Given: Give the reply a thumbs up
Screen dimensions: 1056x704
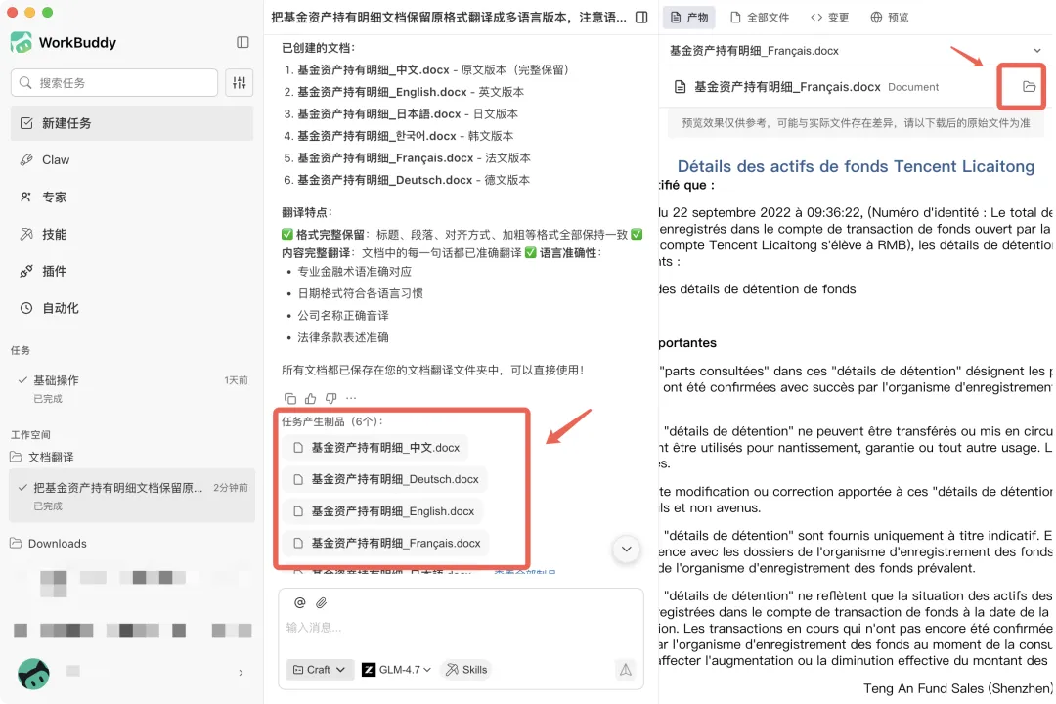Looking at the screenshot, I should click(x=311, y=398).
